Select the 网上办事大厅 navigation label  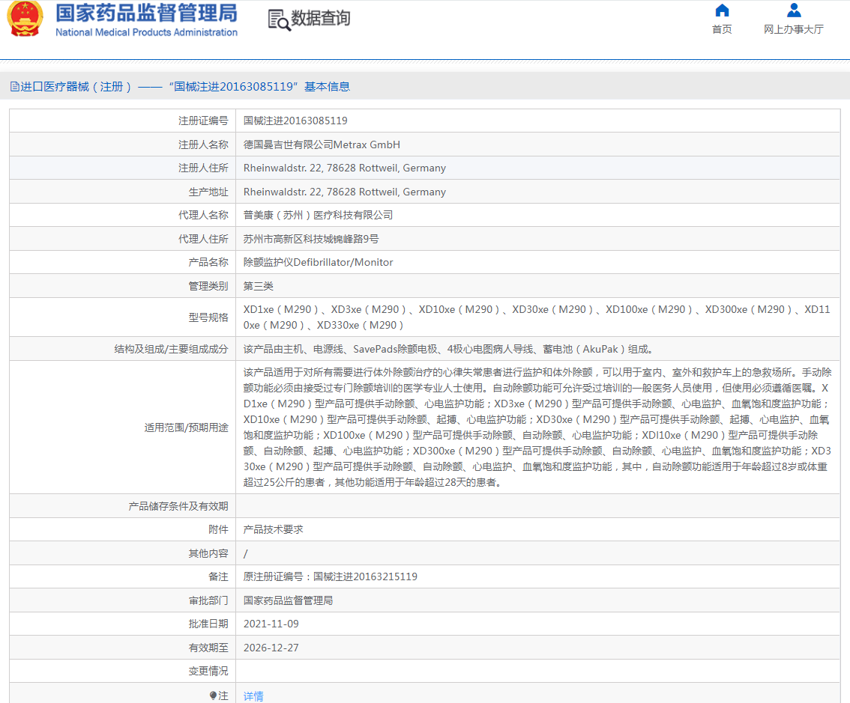(x=793, y=29)
